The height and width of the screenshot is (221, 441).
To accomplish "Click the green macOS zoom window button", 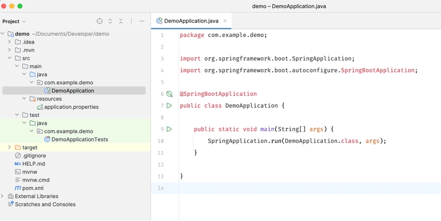I will point(20,6).
